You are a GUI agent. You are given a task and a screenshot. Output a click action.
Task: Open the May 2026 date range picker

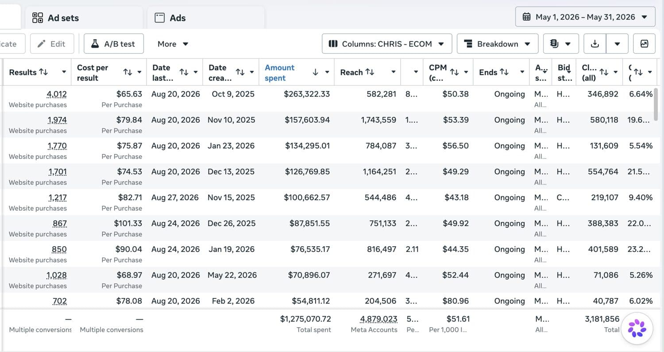click(585, 17)
